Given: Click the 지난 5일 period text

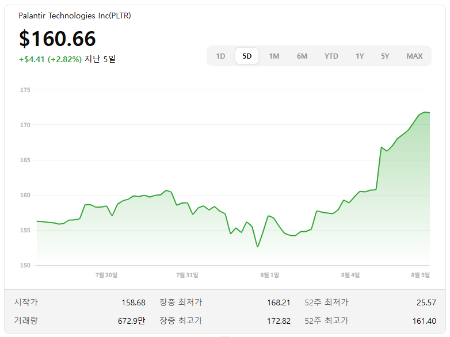Looking at the screenshot, I should click(100, 59).
